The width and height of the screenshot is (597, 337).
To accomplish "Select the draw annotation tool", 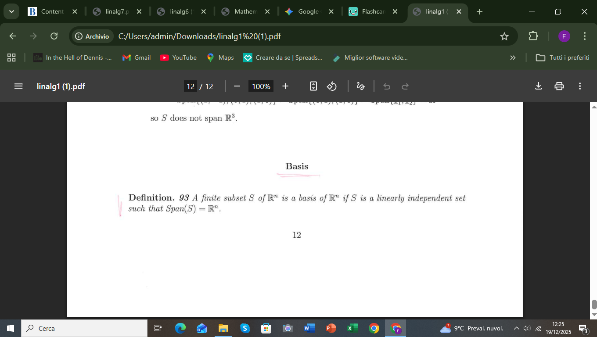I will point(360,86).
